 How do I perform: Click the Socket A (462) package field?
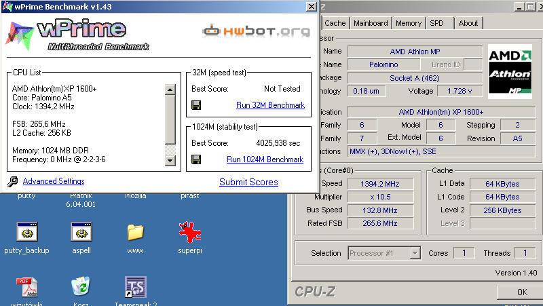point(415,78)
